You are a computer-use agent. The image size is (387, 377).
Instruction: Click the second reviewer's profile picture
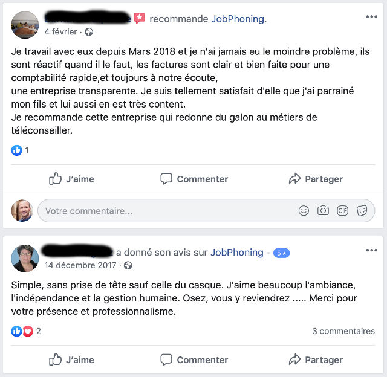tap(25, 258)
